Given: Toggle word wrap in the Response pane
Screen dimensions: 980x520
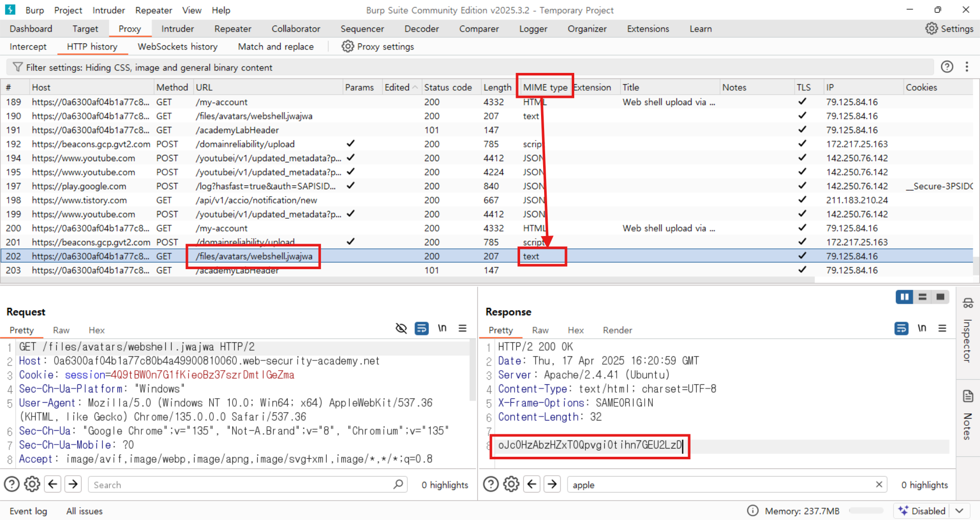Looking at the screenshot, I should [901, 328].
